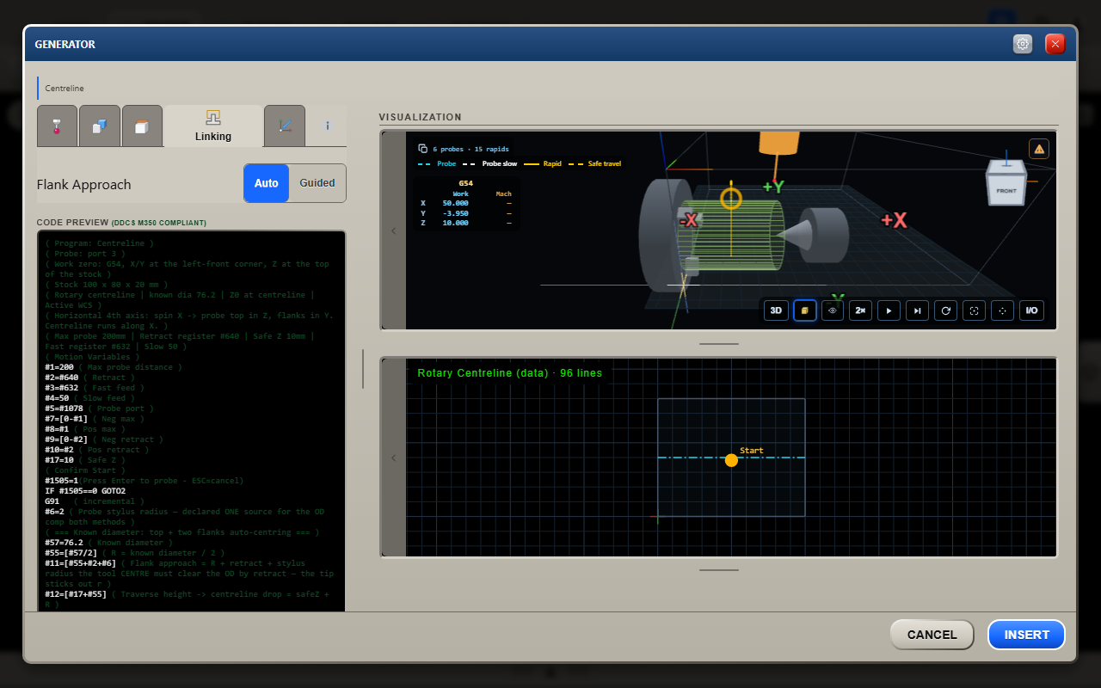This screenshot has width=1101, height=688.
Task: Collapse the 3D visualization side panel chevron
Action: [394, 230]
